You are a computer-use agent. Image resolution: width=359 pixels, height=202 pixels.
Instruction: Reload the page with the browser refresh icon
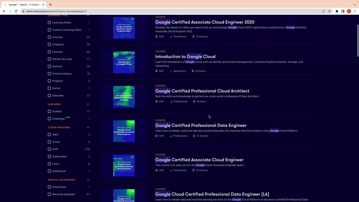click(x=16, y=11)
